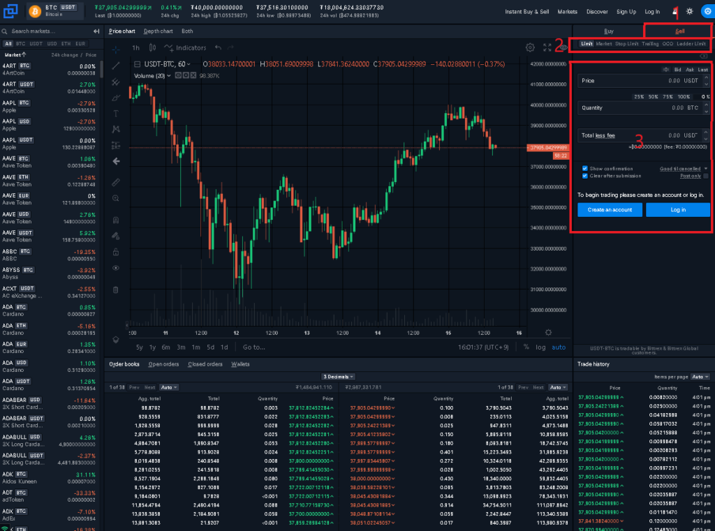
Task: Open the Wallets tab
Action: pos(240,364)
